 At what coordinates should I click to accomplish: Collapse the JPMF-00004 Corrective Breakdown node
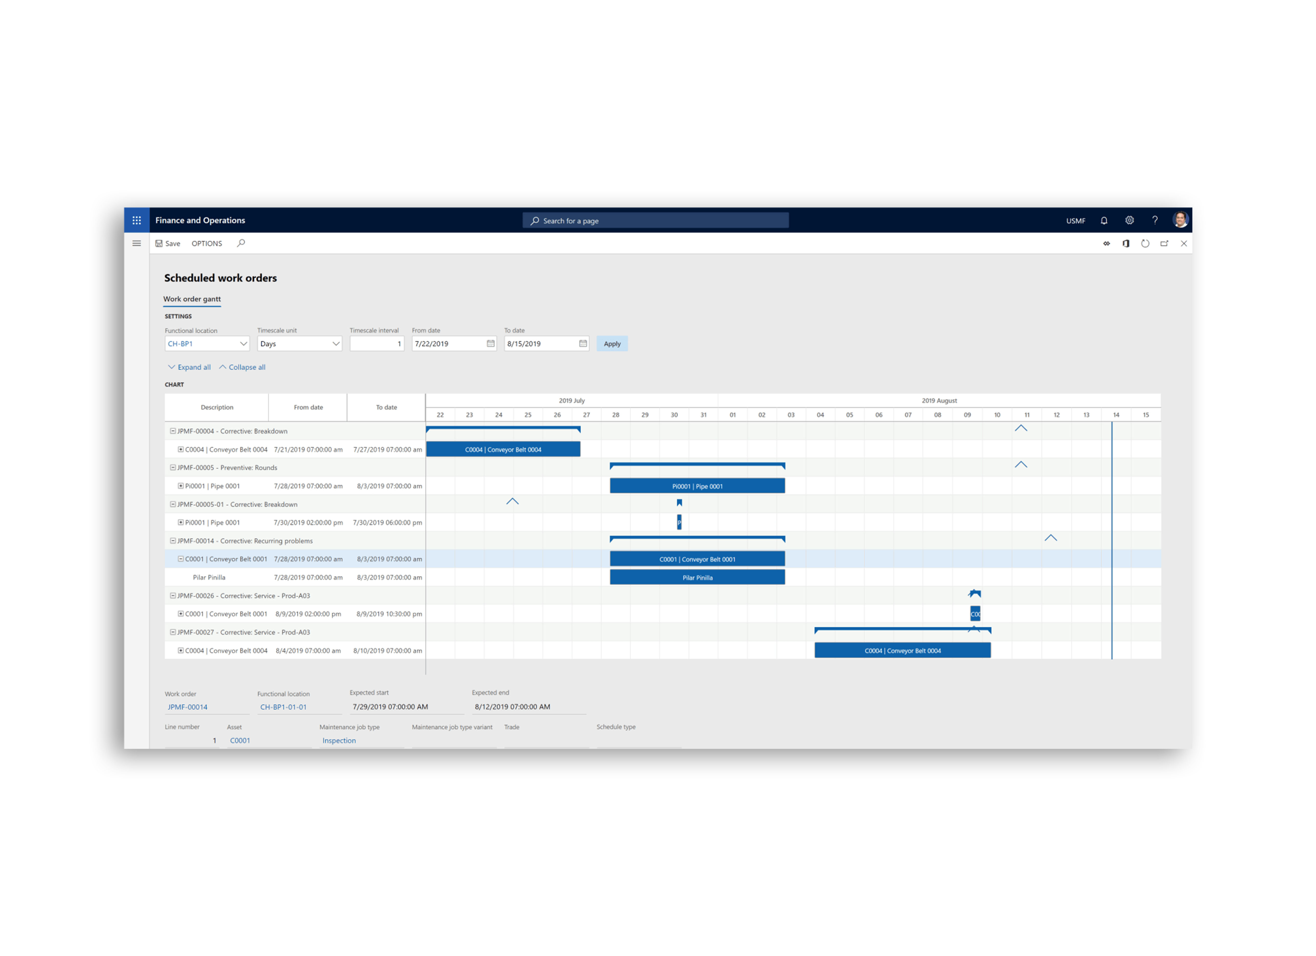point(172,431)
